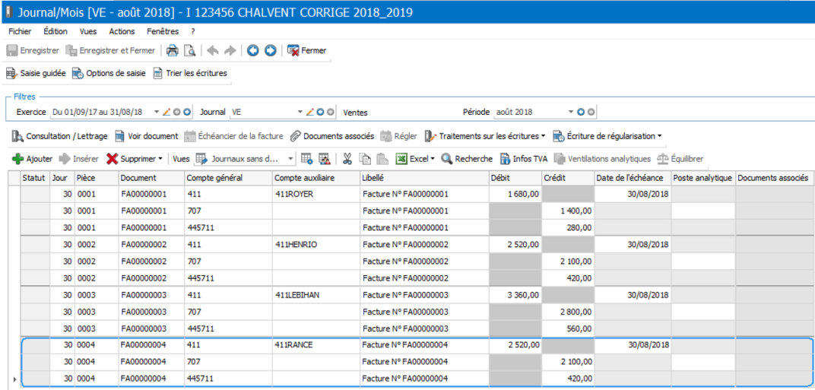Click Ventilations analytiques

click(x=602, y=159)
